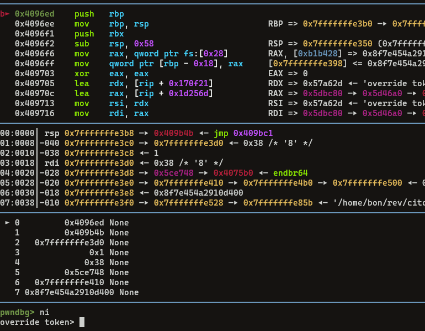This screenshot has height=331, width=425.
Task: Select backtrace frame 6 address 0x7fffffffe410
Action: pos(70,282)
